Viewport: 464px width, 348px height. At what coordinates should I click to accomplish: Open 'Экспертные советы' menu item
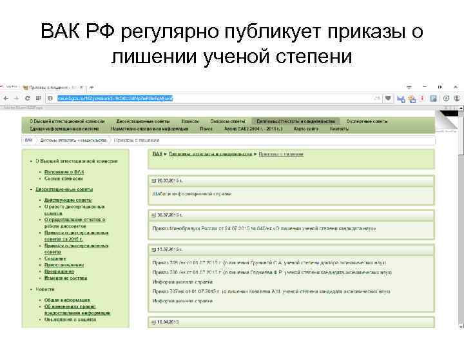click(x=367, y=121)
